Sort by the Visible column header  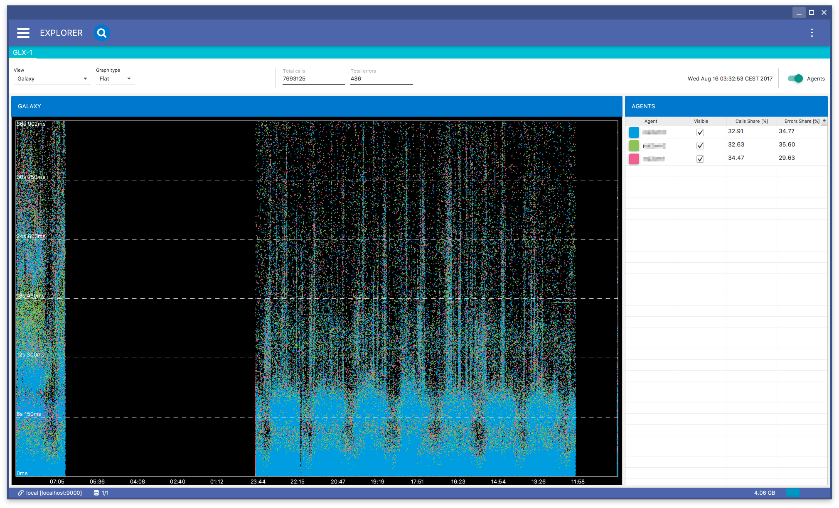701,121
